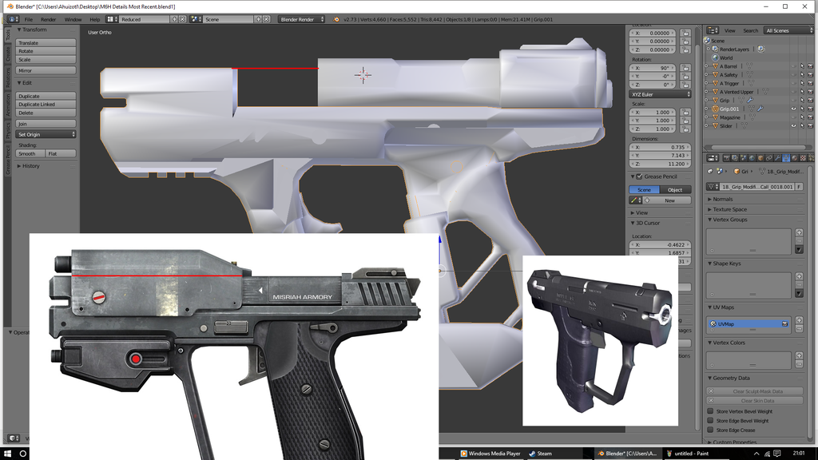Collapse the Transform tool panel
Screen dimensions: 818x460
tap(32, 30)
